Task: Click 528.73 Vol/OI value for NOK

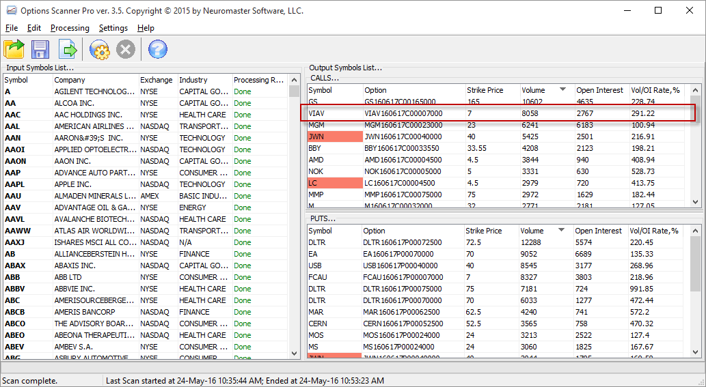Action: click(x=643, y=171)
